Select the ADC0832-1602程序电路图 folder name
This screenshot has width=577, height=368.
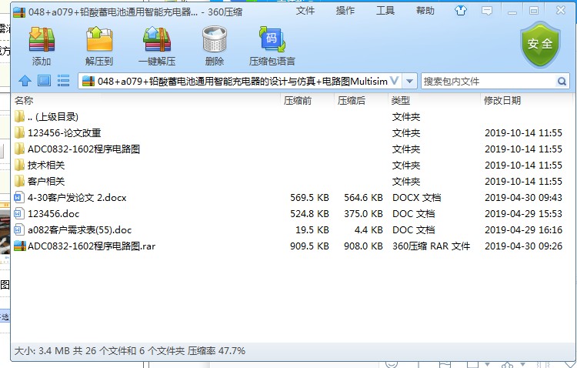[84, 149]
